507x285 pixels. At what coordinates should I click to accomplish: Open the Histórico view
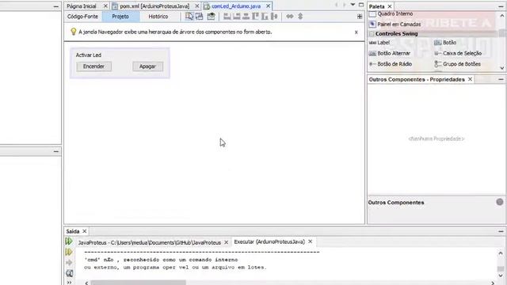coord(158,17)
